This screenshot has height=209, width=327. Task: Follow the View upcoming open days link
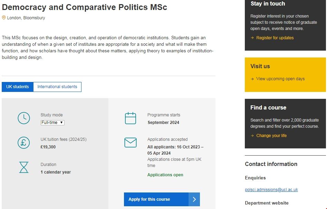pos(280,79)
